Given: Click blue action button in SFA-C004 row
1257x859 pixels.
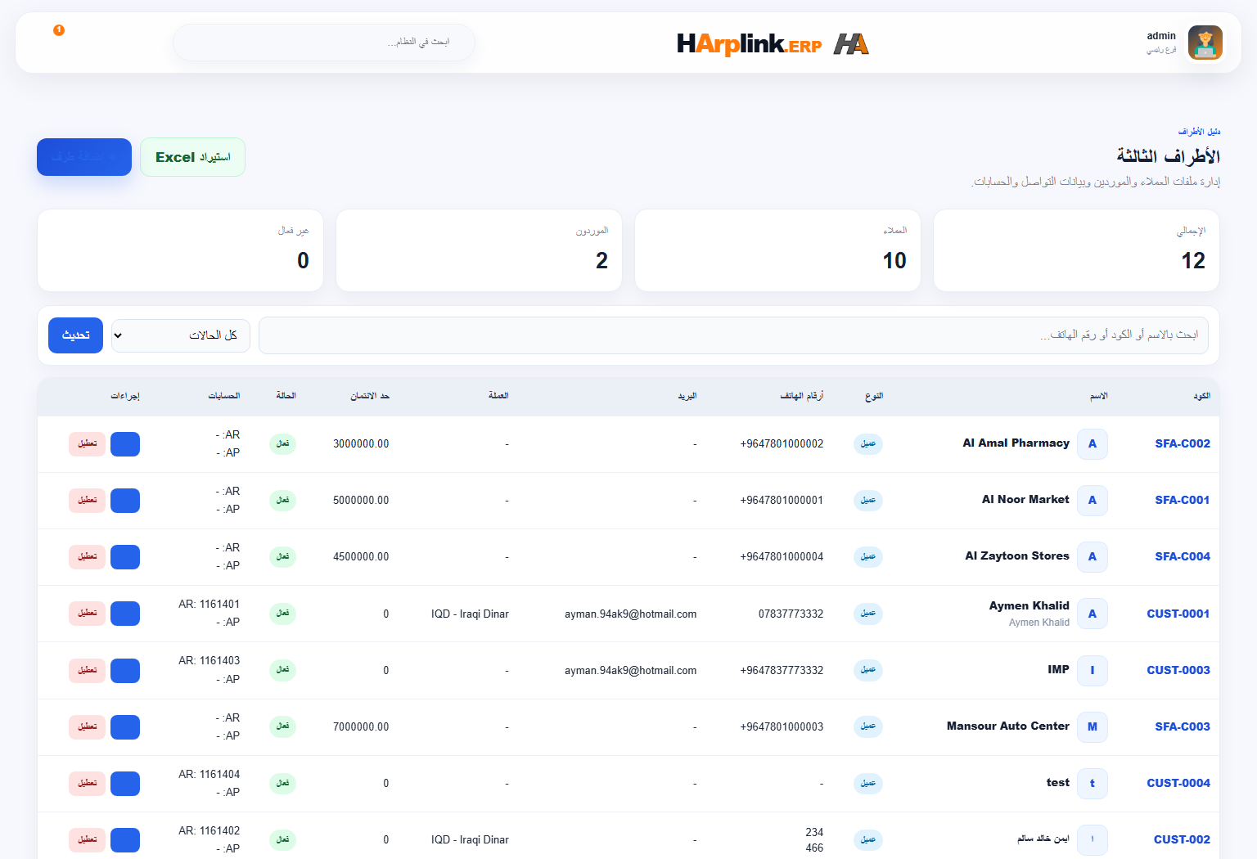Looking at the screenshot, I should (x=125, y=557).
